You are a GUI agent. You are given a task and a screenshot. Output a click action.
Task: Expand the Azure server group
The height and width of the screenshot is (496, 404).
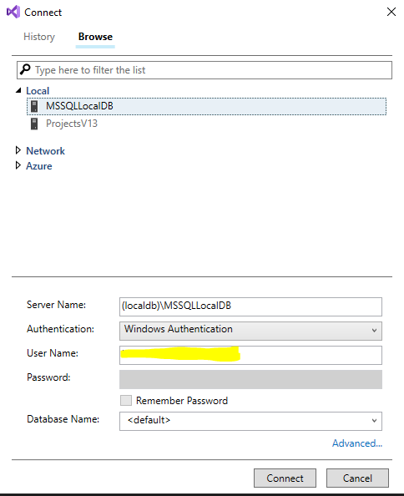point(18,165)
